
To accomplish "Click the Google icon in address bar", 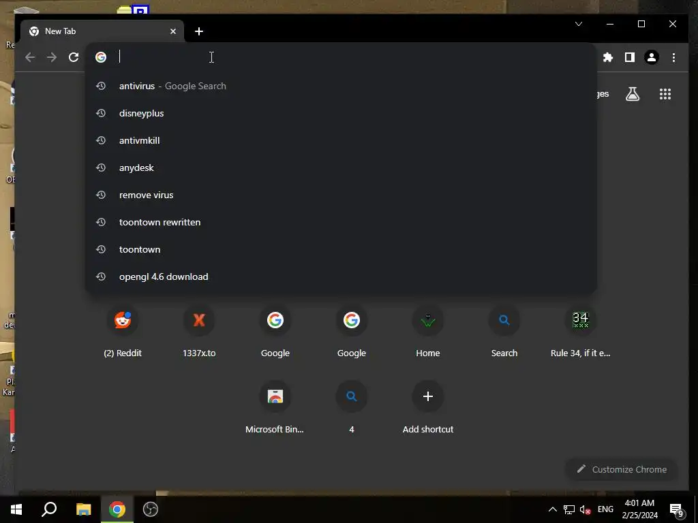I will [x=101, y=57].
